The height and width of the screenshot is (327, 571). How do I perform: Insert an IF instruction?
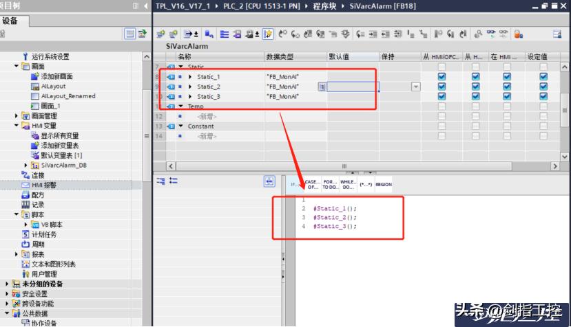tap(295, 184)
